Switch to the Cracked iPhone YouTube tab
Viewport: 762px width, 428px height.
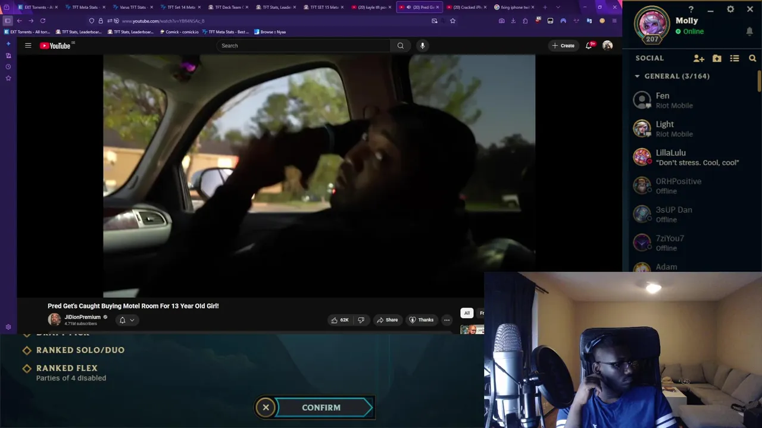[467, 7]
